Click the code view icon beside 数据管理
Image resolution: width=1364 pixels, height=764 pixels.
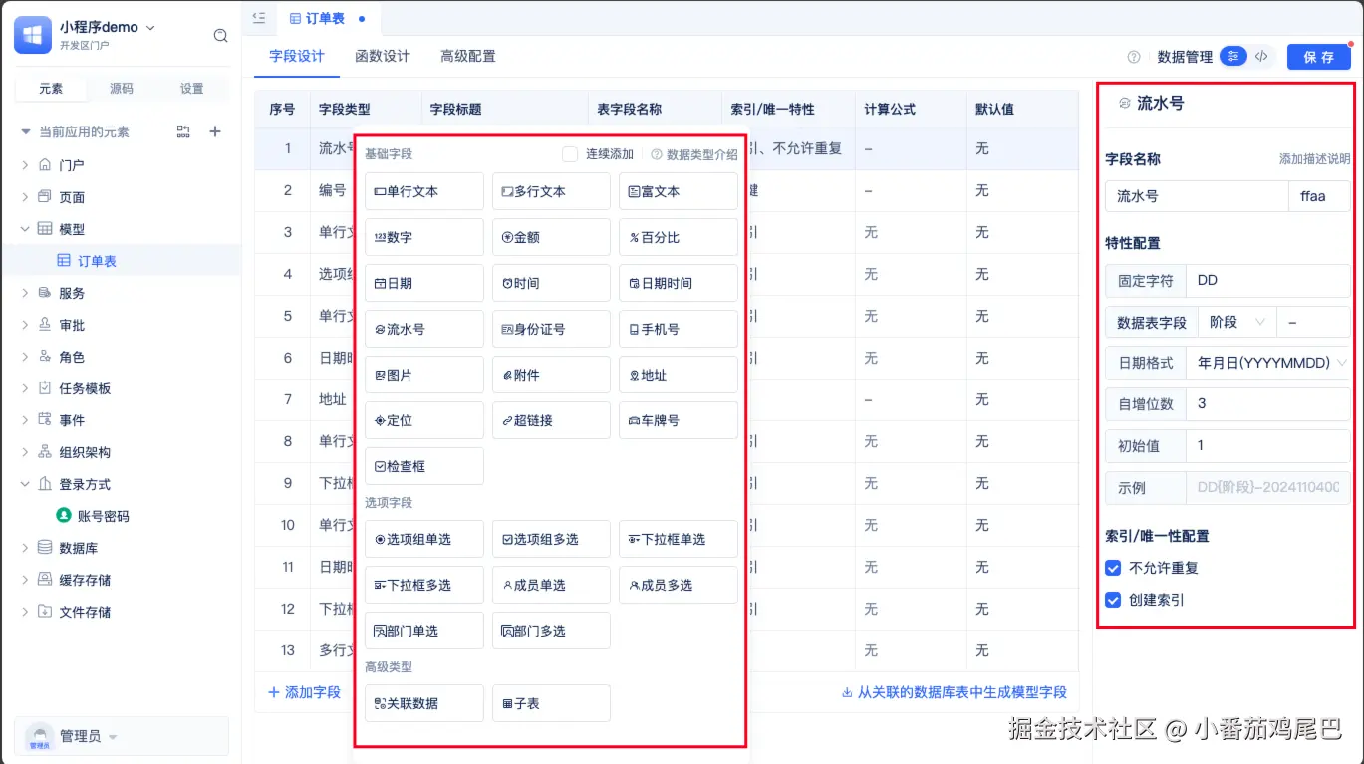point(1261,57)
